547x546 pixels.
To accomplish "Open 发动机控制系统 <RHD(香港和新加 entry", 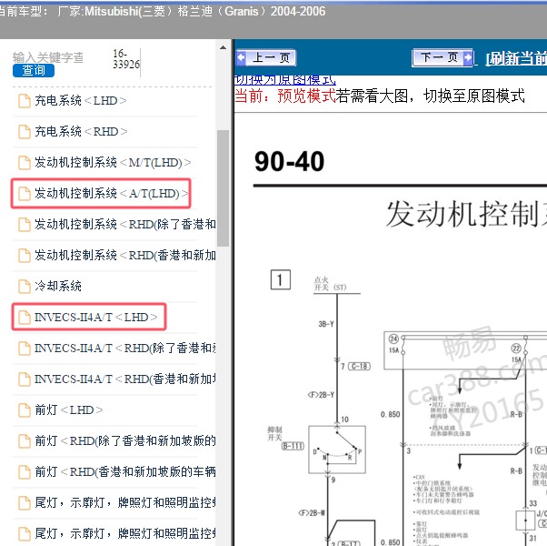I will [124, 256].
